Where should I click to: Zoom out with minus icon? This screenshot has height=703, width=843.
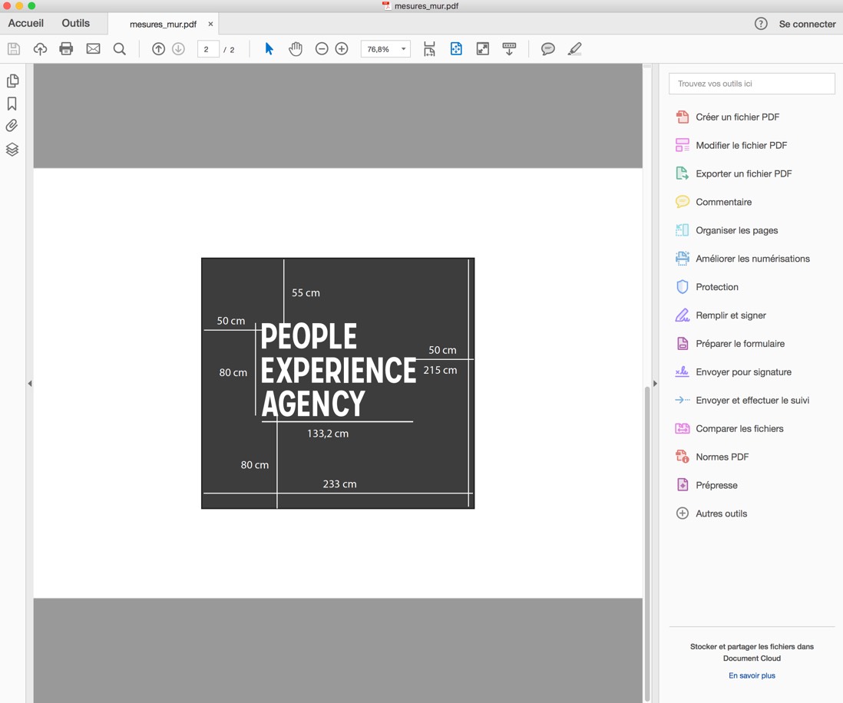(x=322, y=49)
